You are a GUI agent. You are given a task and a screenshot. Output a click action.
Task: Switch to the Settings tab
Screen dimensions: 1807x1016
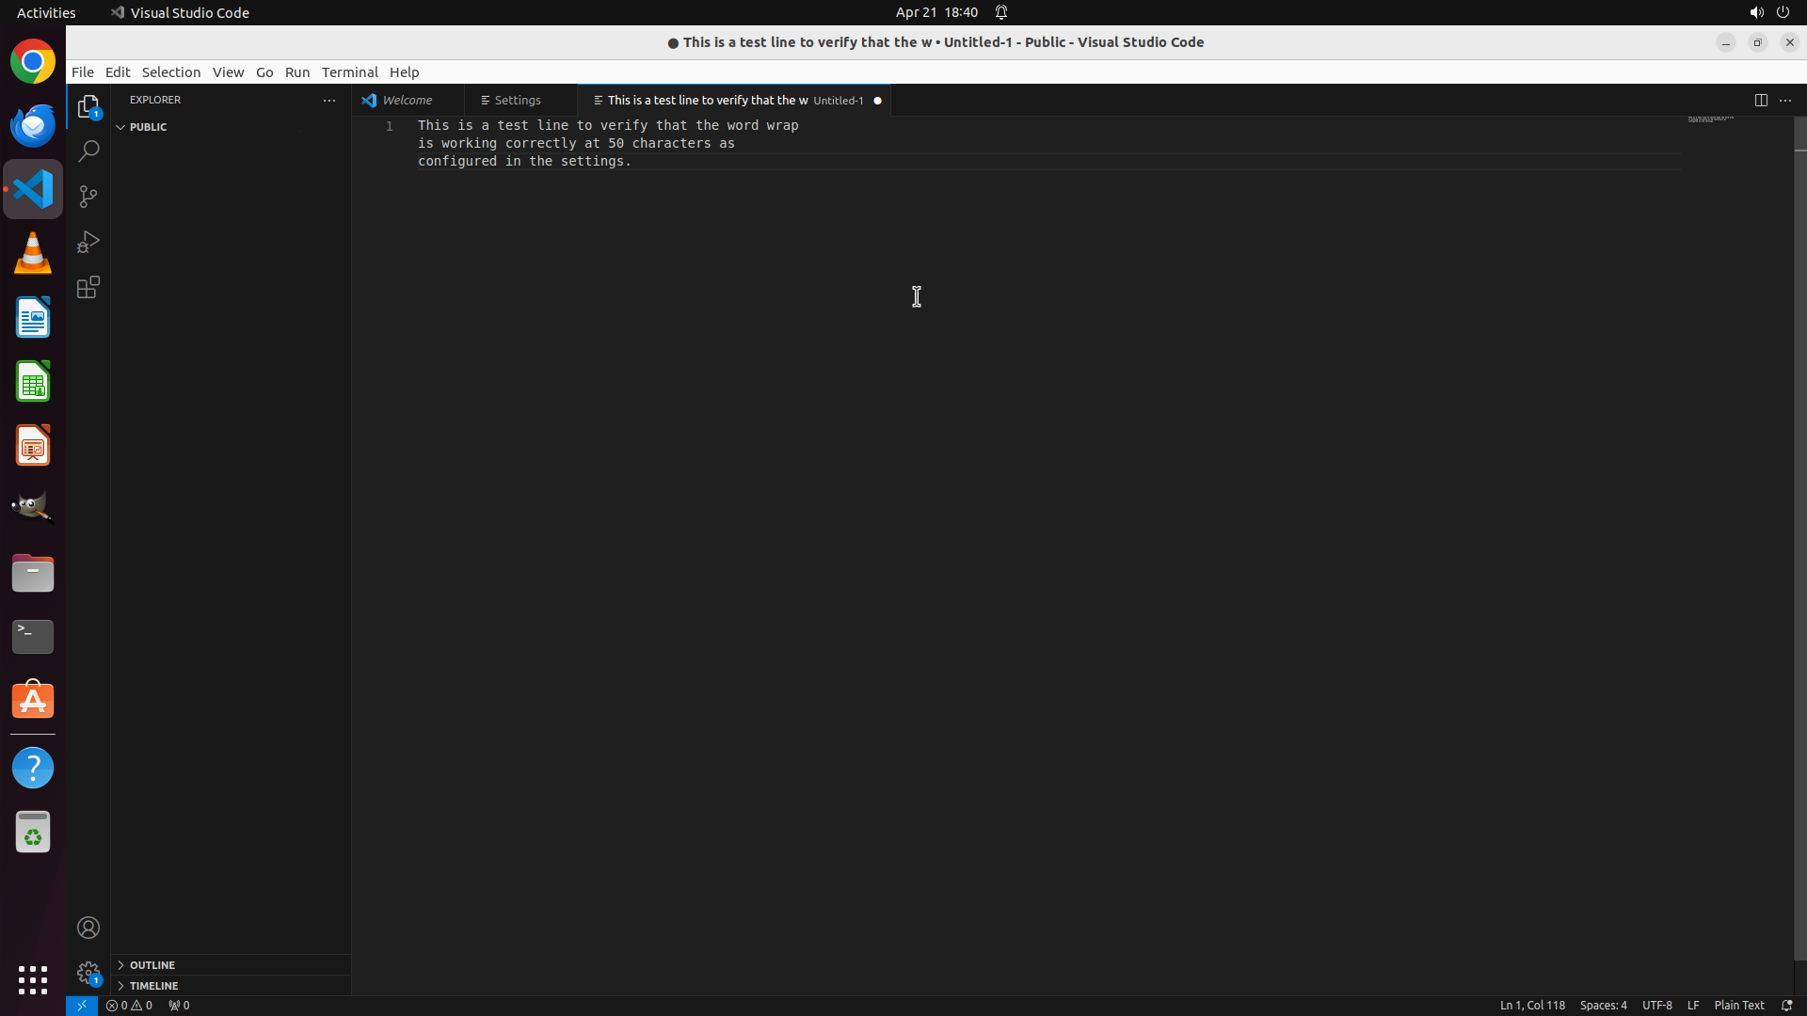tap(517, 100)
